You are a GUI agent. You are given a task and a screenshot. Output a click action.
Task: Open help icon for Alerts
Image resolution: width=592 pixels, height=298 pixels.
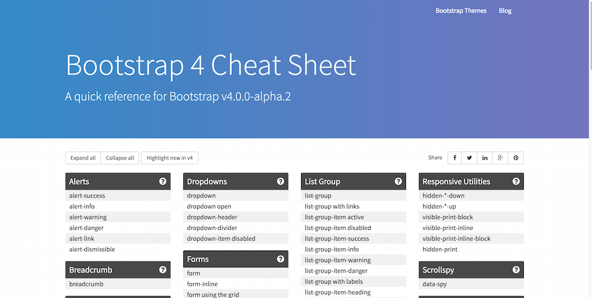click(x=162, y=181)
